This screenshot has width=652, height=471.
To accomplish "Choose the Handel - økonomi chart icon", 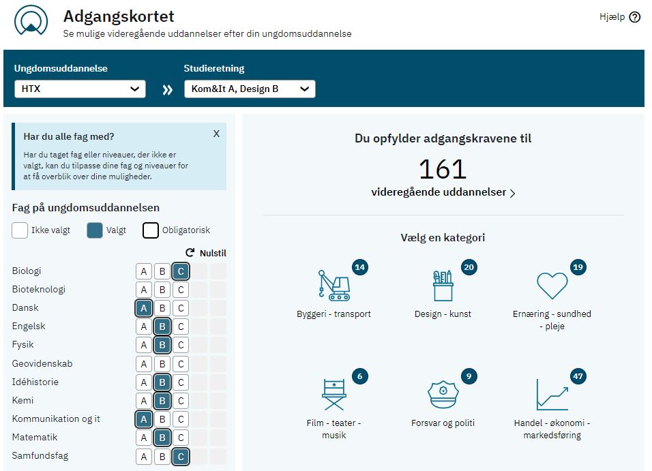I will (x=552, y=395).
